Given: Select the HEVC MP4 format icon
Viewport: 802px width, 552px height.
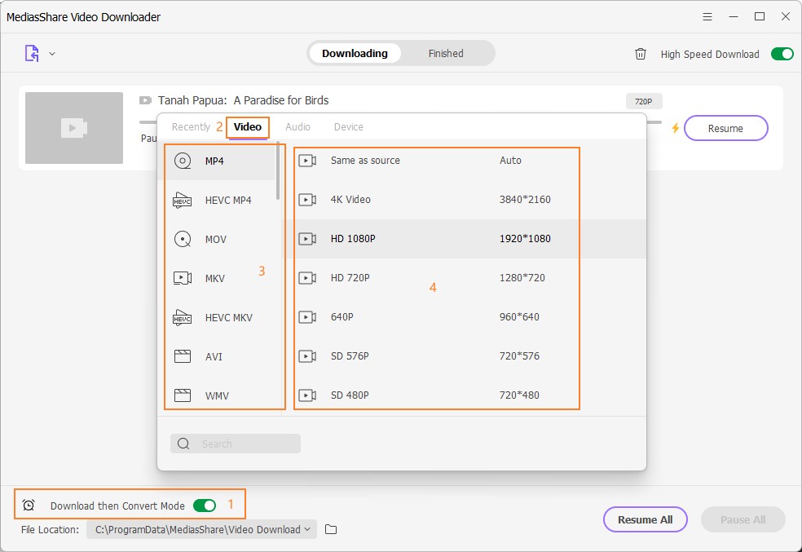Looking at the screenshot, I should [x=183, y=201].
